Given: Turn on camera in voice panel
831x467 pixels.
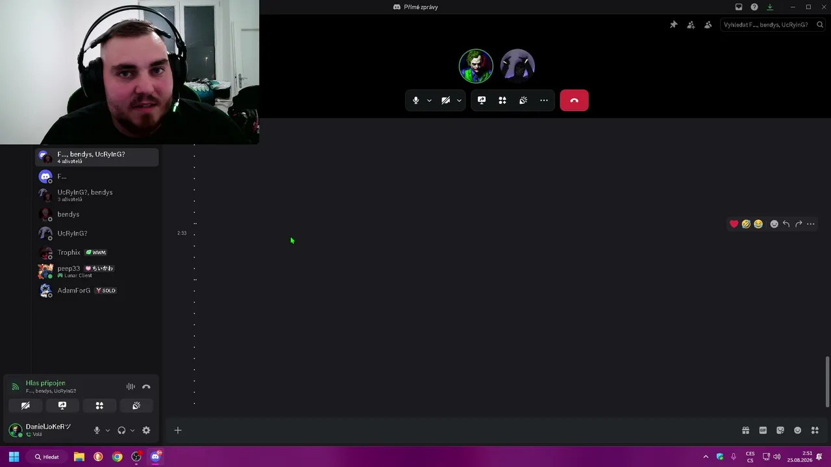Looking at the screenshot, I should (25, 405).
